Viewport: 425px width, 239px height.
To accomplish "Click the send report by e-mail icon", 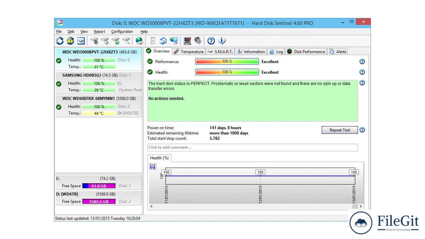I will coord(163,41).
